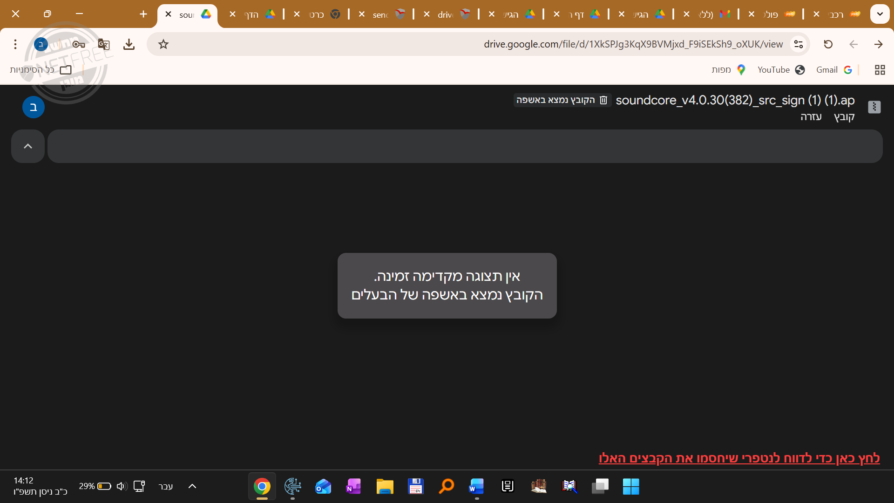Open the עזרה menu
This screenshot has height=503, width=894.
point(811,117)
